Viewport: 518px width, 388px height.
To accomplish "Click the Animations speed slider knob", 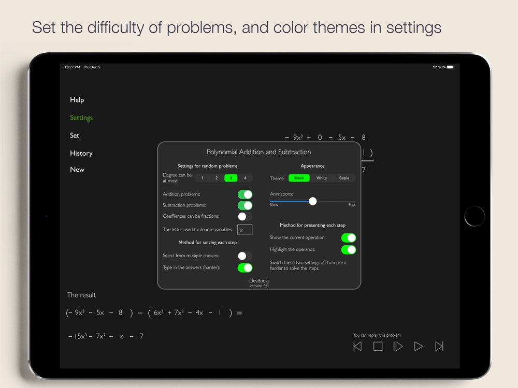I will (312, 201).
